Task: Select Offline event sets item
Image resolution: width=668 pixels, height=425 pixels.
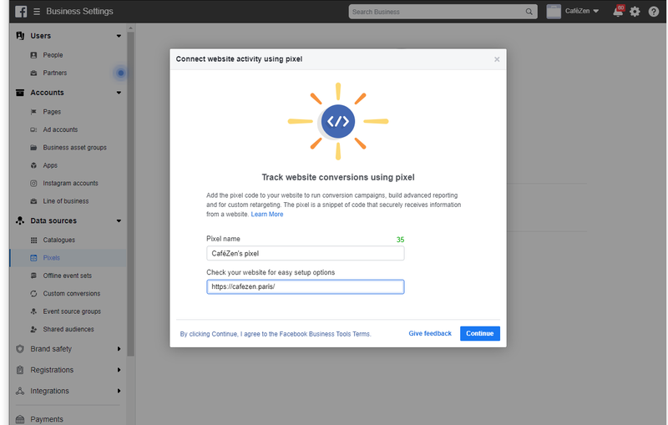Action: point(68,276)
